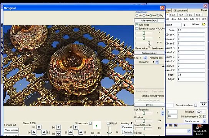The image size is (209, 138).
Task: Switch to the Fo.3 formula tab
Action: 173,15
